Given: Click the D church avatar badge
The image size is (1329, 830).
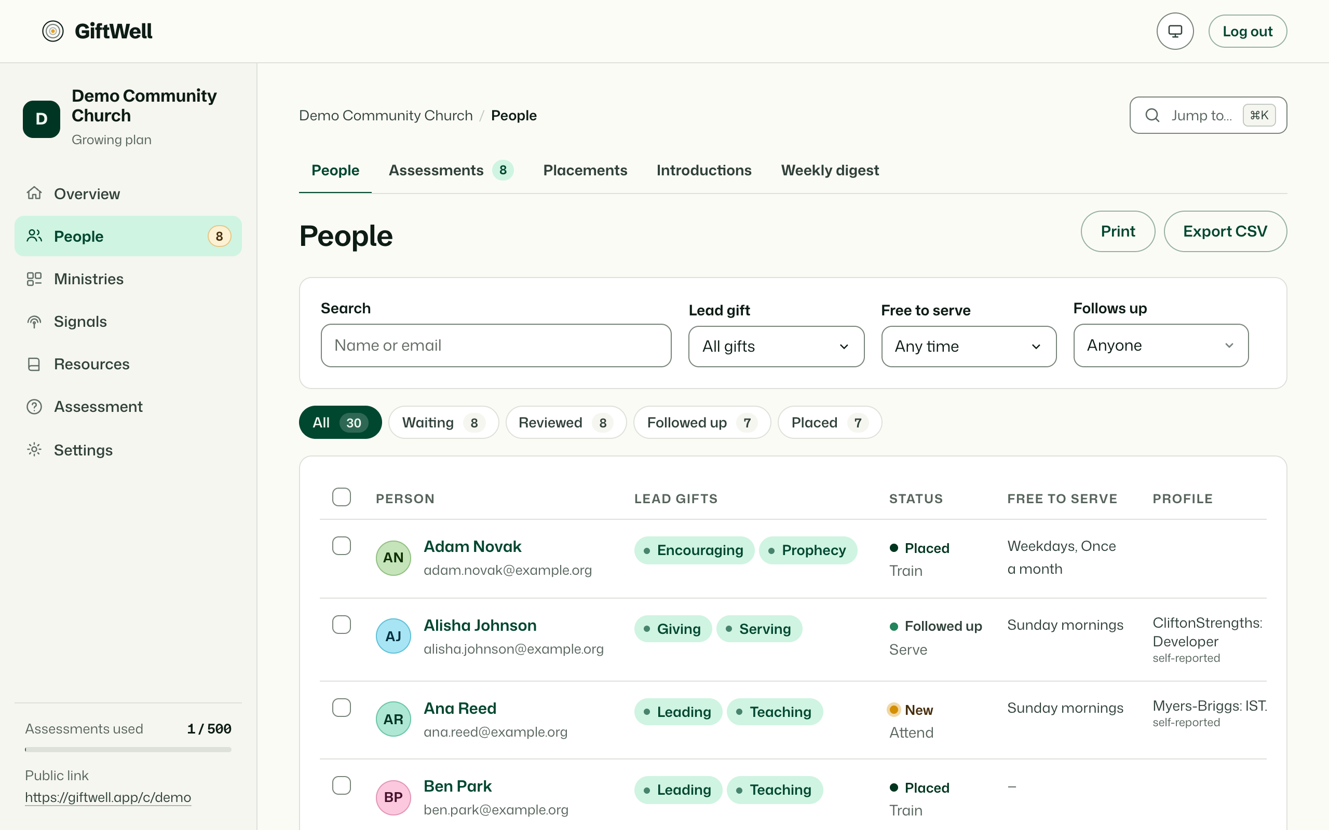Looking at the screenshot, I should (x=41, y=119).
